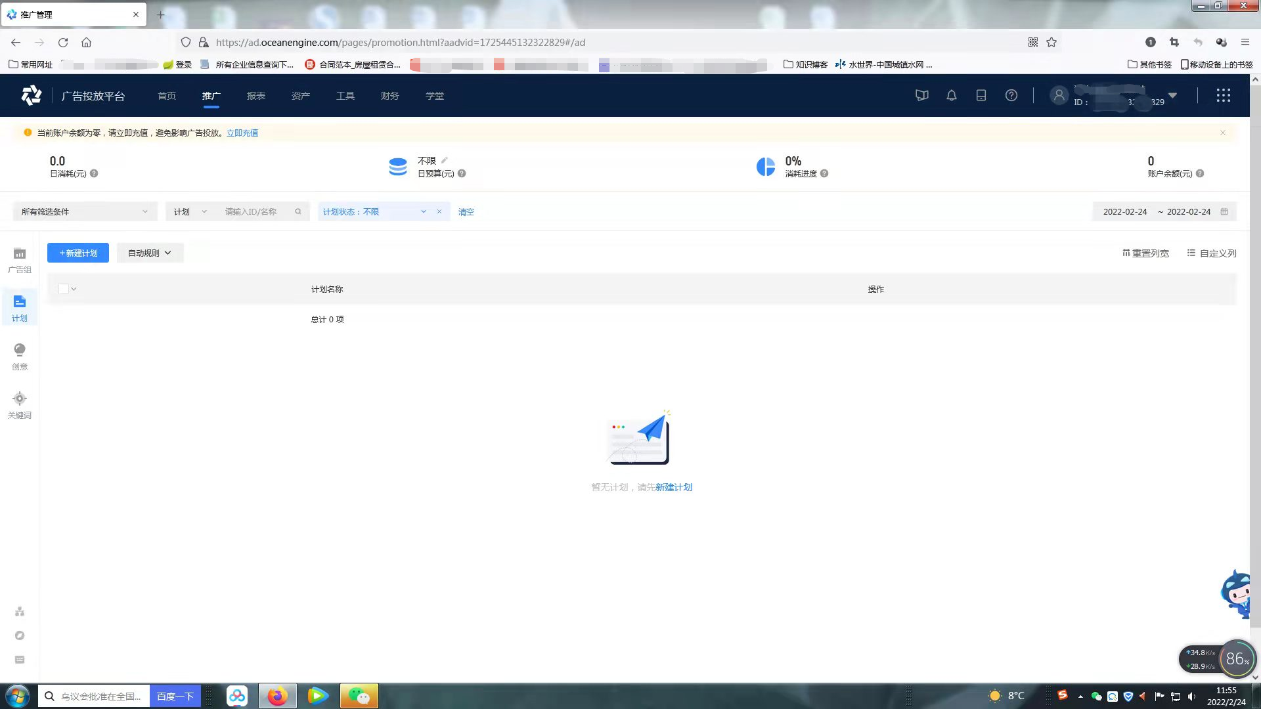This screenshot has width=1261, height=709.
Task: Expand the select-all checkbox chevron
Action: click(x=74, y=289)
